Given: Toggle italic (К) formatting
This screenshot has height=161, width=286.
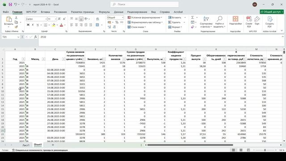Looking at the screenshot, I should [x=33, y=25].
